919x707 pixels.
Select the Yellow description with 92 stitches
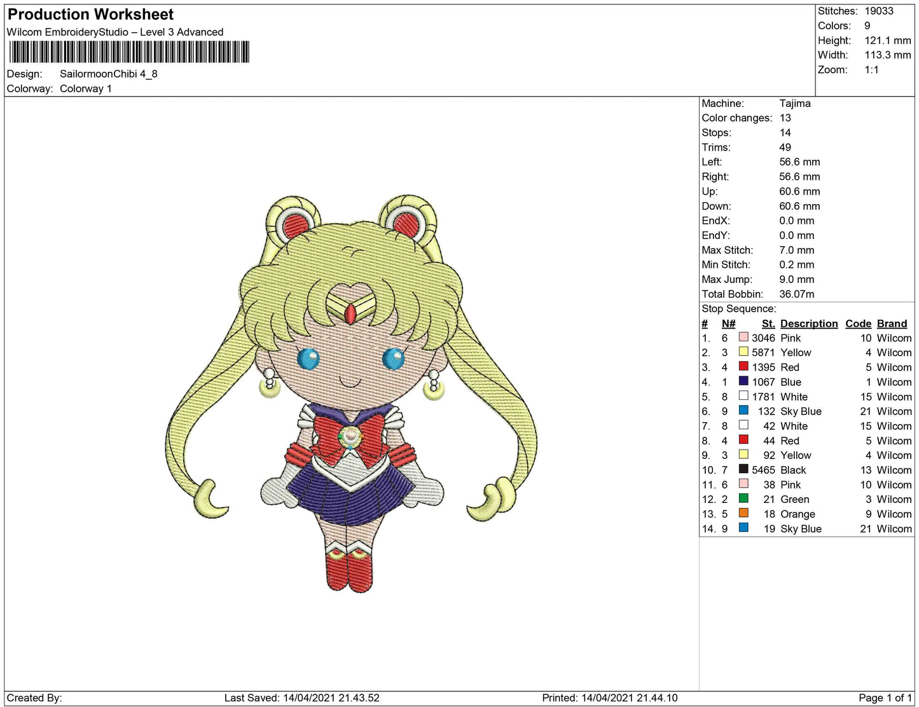coord(796,455)
